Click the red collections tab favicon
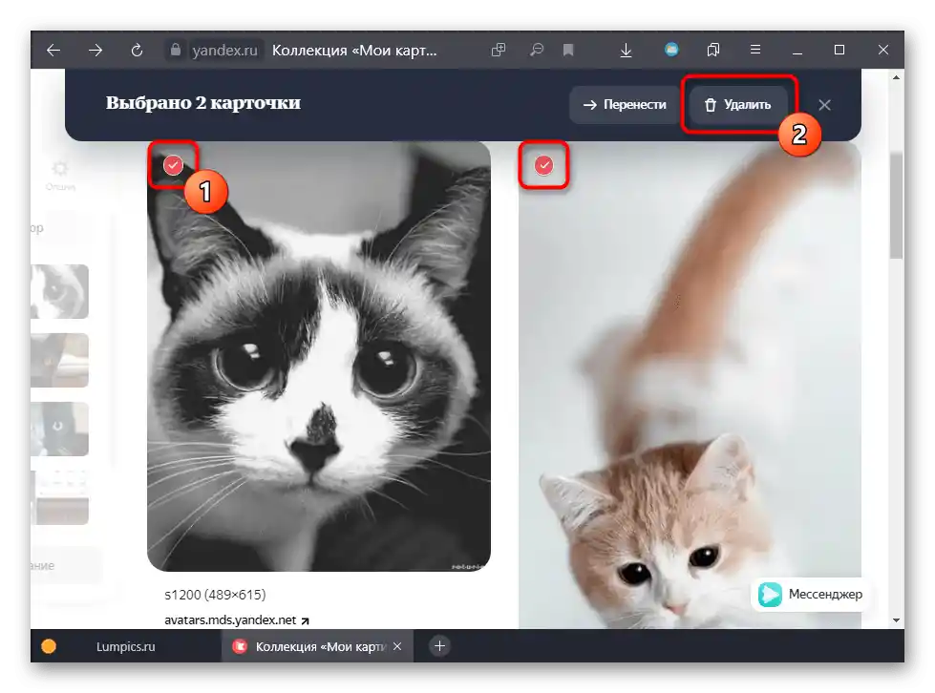 click(x=240, y=646)
